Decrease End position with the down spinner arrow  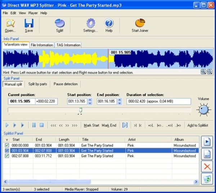point(120,103)
